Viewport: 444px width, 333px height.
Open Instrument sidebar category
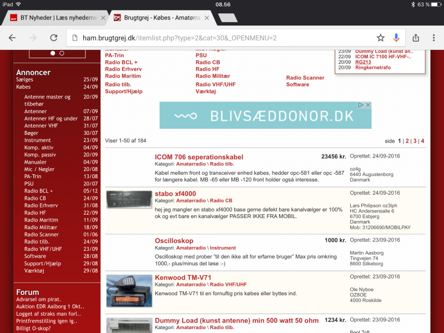[x=38, y=140]
